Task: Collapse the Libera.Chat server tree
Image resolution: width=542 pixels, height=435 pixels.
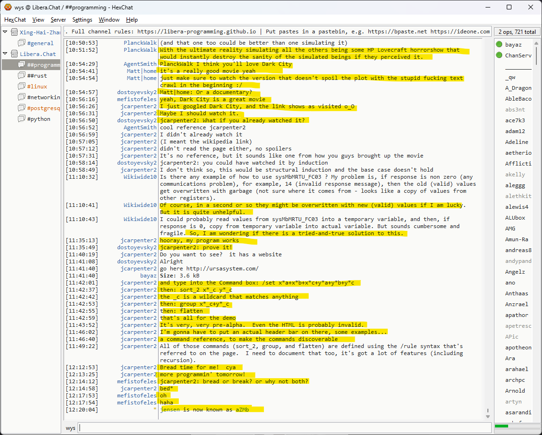Action: (5, 54)
